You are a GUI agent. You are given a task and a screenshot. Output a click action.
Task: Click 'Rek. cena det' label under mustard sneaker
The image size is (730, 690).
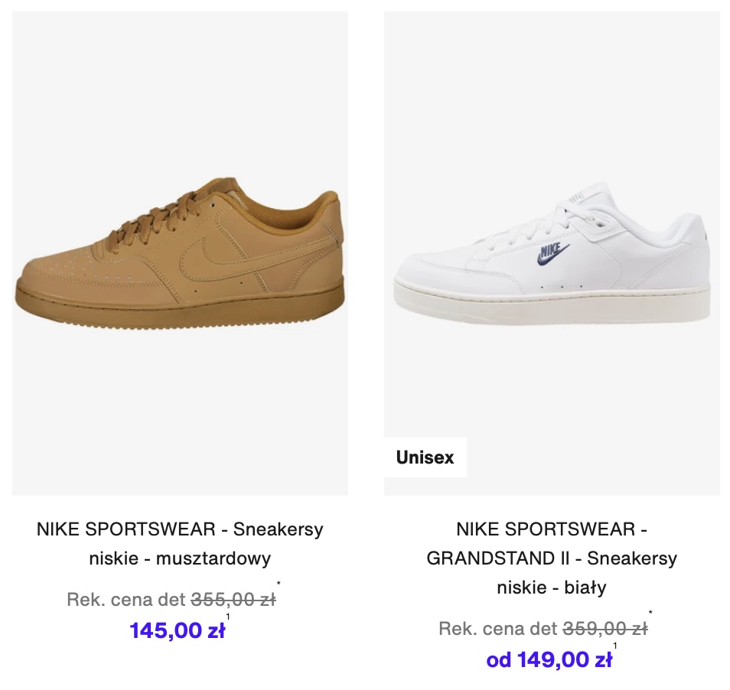126,599
